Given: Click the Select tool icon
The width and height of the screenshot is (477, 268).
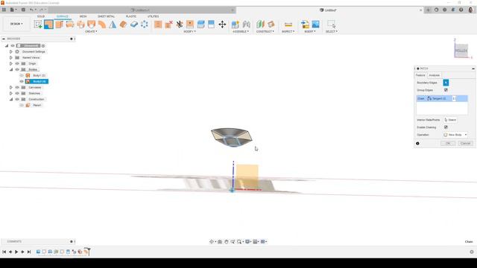Looking at the screenshot, I should click(x=331, y=25).
